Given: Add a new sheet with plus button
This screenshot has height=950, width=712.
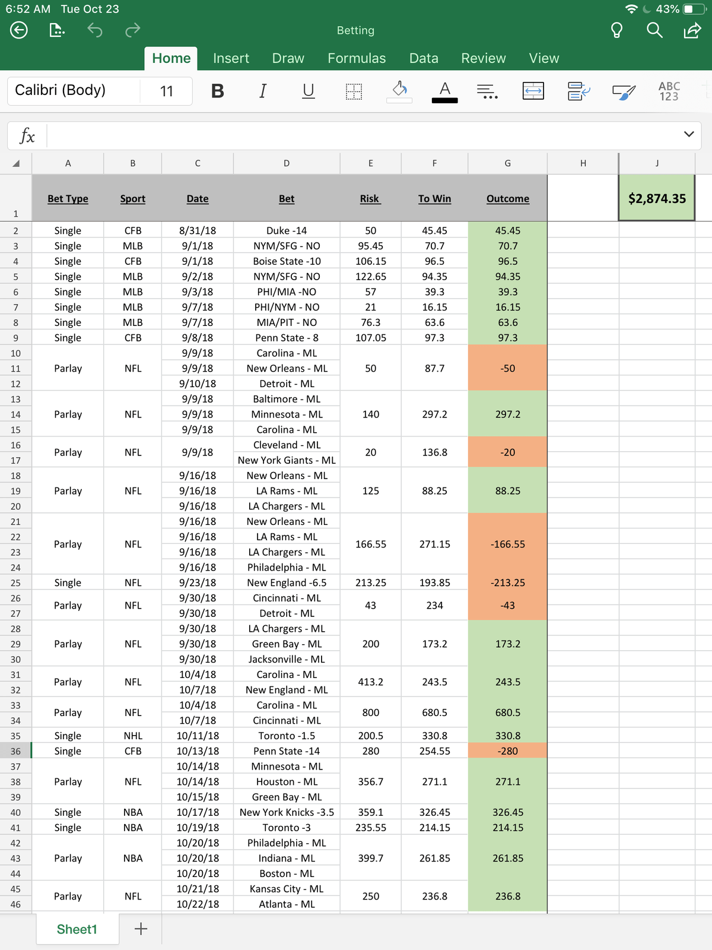Looking at the screenshot, I should 141,929.
